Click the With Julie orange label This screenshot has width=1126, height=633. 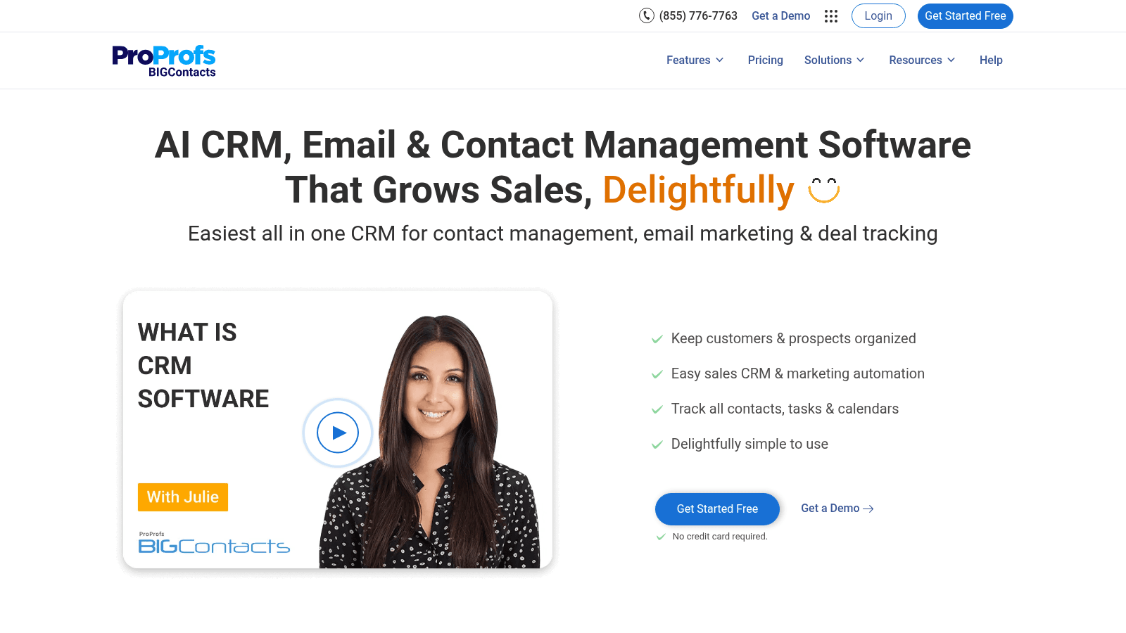(x=183, y=497)
